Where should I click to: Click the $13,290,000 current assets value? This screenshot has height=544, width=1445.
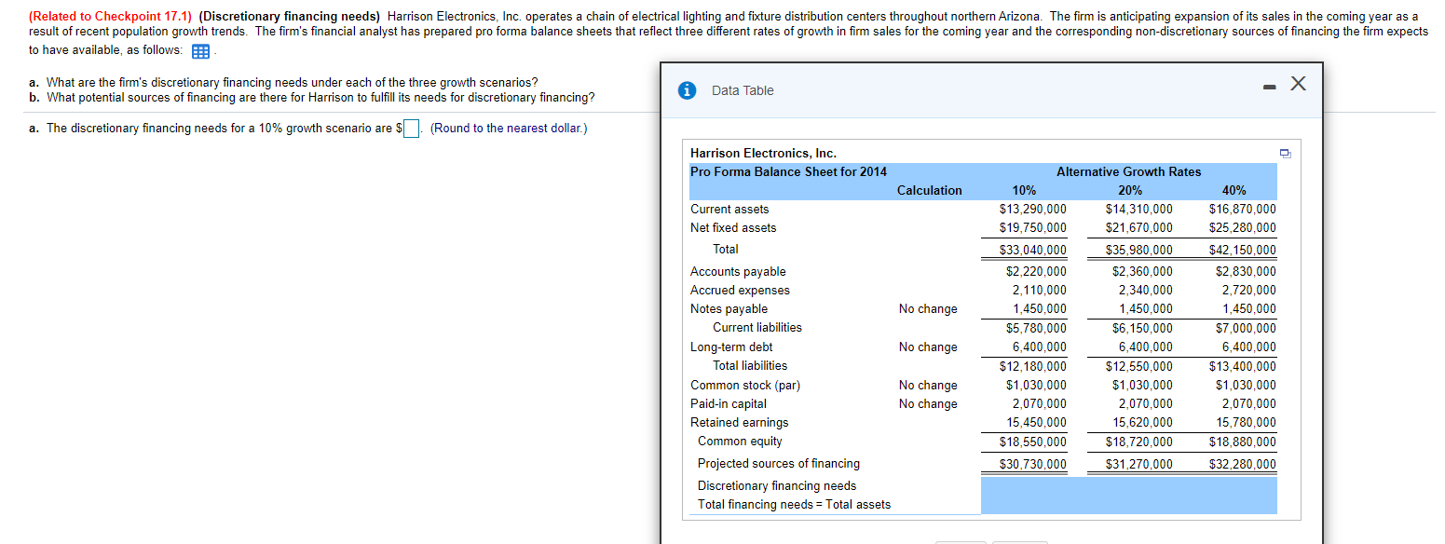pos(1033,209)
